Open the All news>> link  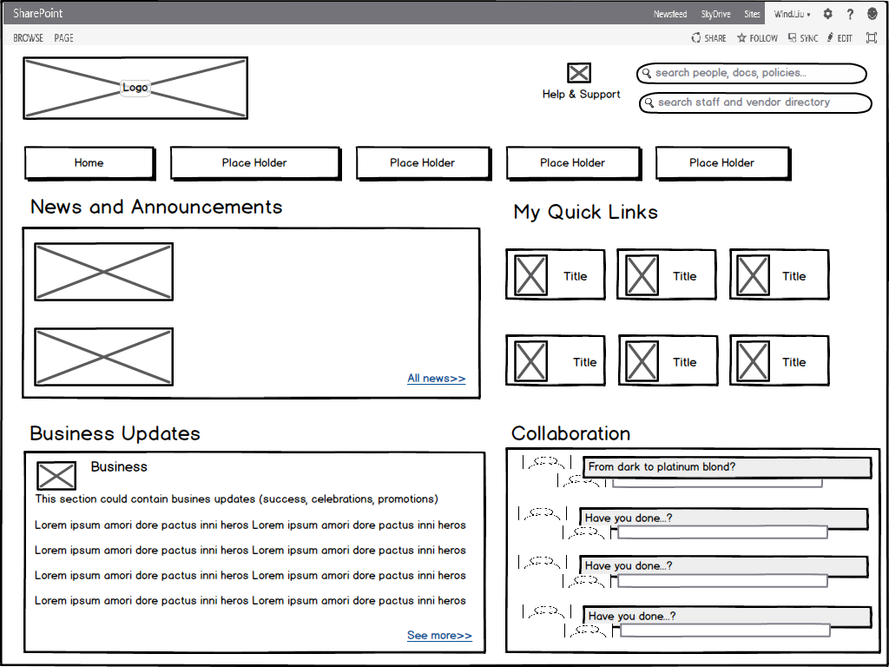(x=437, y=379)
